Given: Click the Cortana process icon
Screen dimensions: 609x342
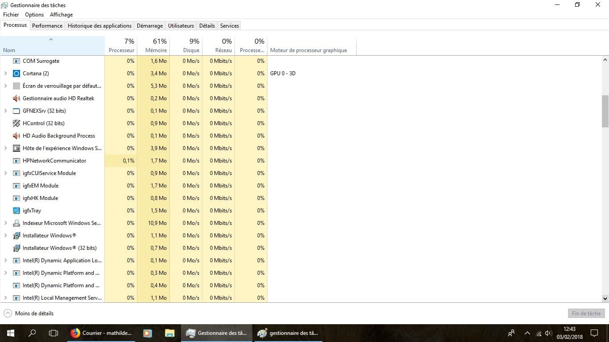Looking at the screenshot, I should click(x=16, y=73).
